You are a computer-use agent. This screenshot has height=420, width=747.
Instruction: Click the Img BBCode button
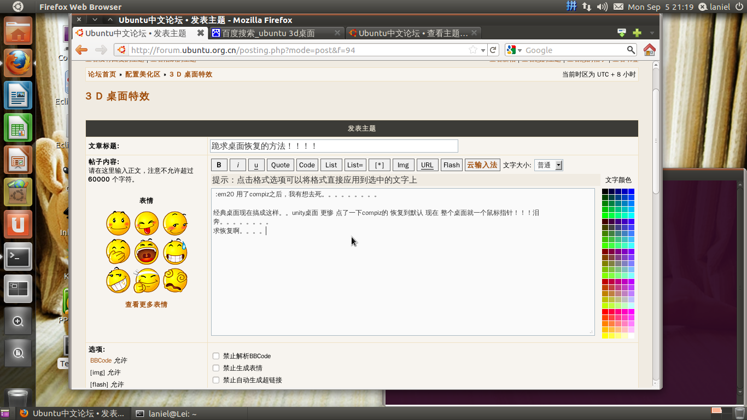[x=403, y=165]
